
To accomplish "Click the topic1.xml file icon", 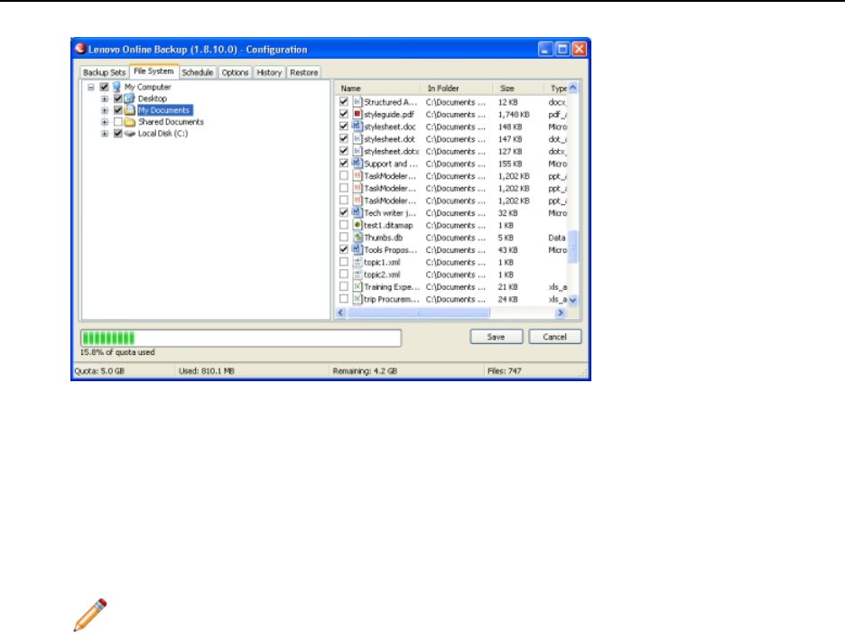I will (x=357, y=262).
